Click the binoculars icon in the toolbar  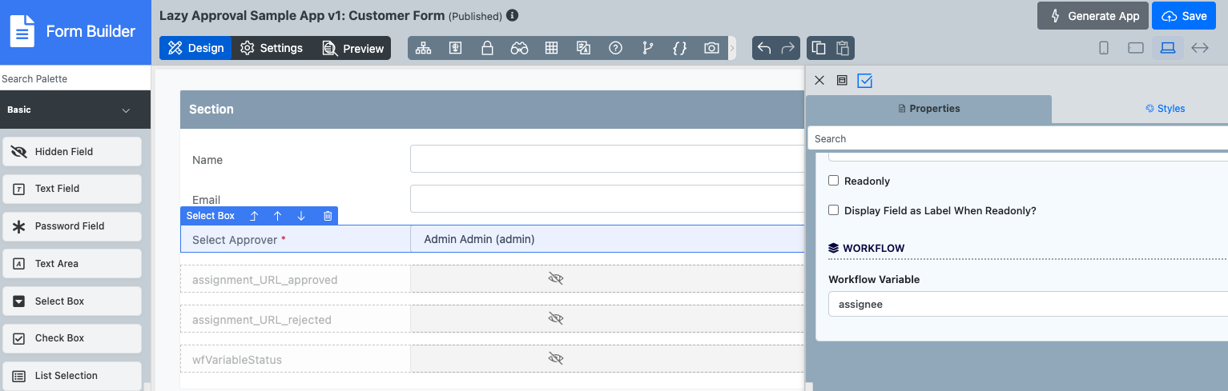(x=520, y=48)
